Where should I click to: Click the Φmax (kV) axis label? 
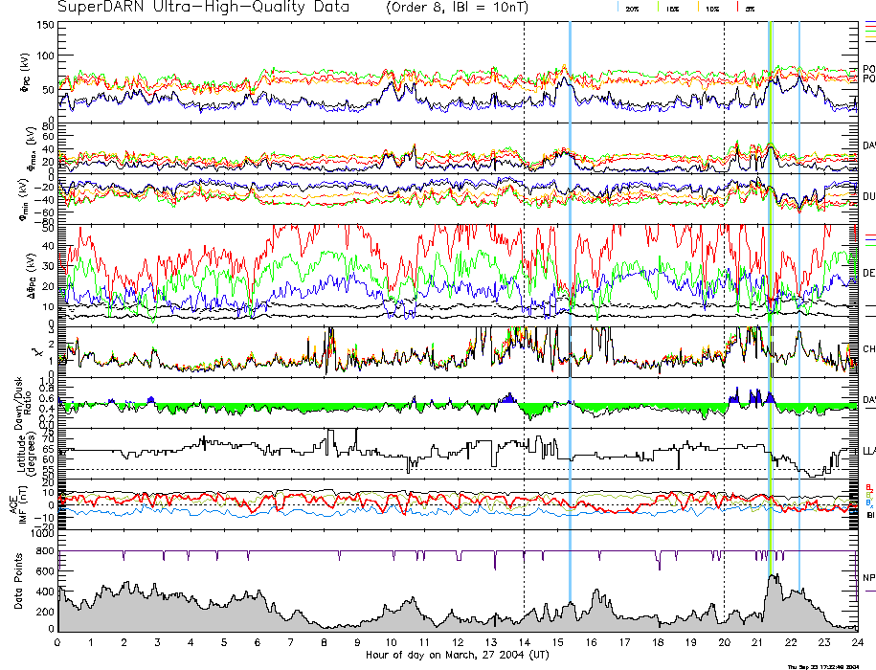pyautogui.click(x=31, y=148)
